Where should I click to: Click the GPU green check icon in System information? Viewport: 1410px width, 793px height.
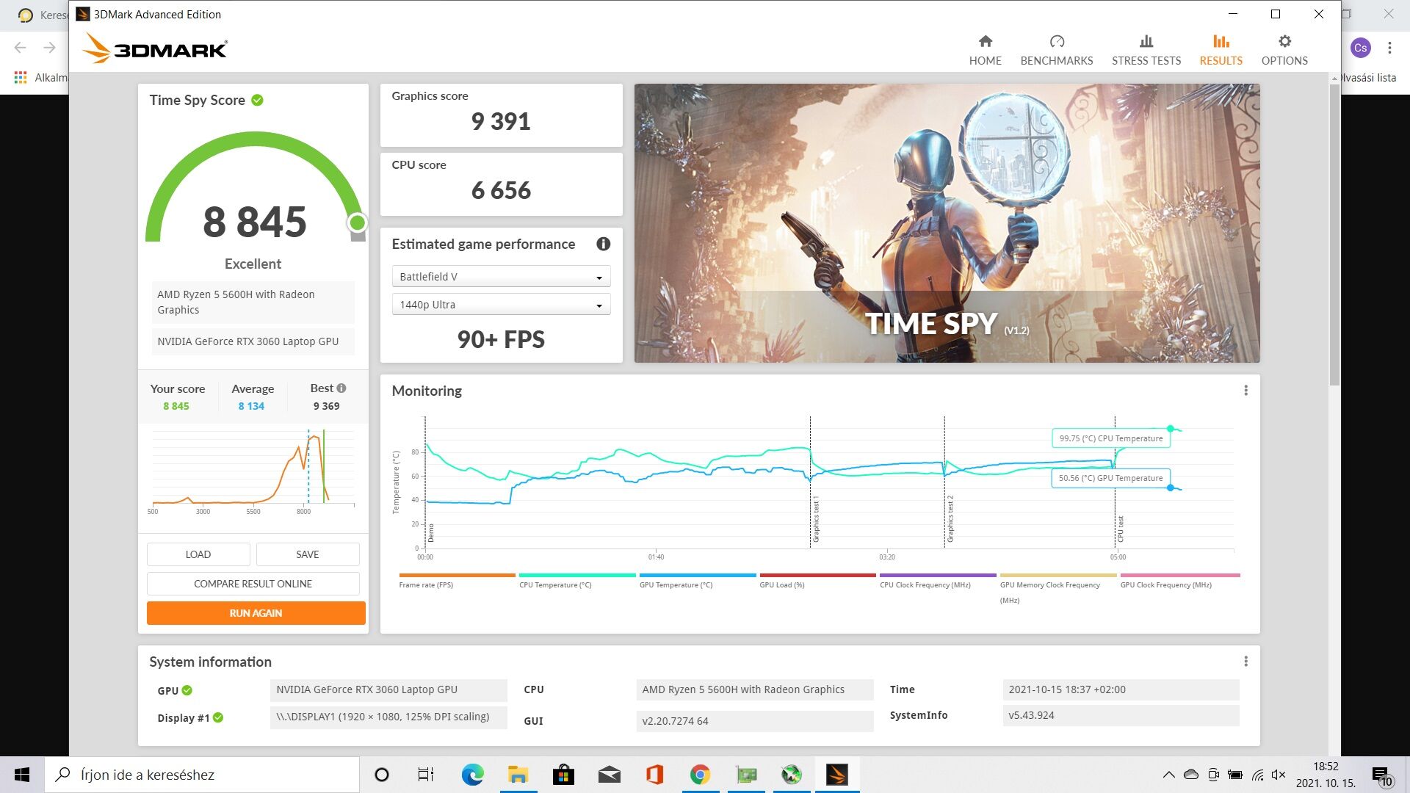[x=187, y=690]
